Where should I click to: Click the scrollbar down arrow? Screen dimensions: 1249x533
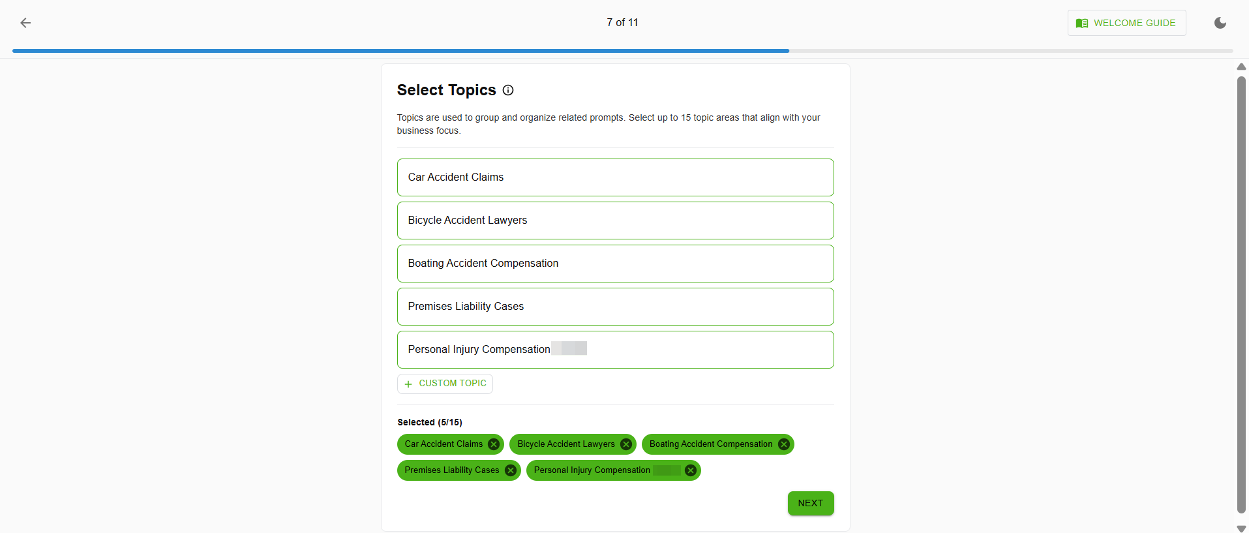coord(1242,529)
